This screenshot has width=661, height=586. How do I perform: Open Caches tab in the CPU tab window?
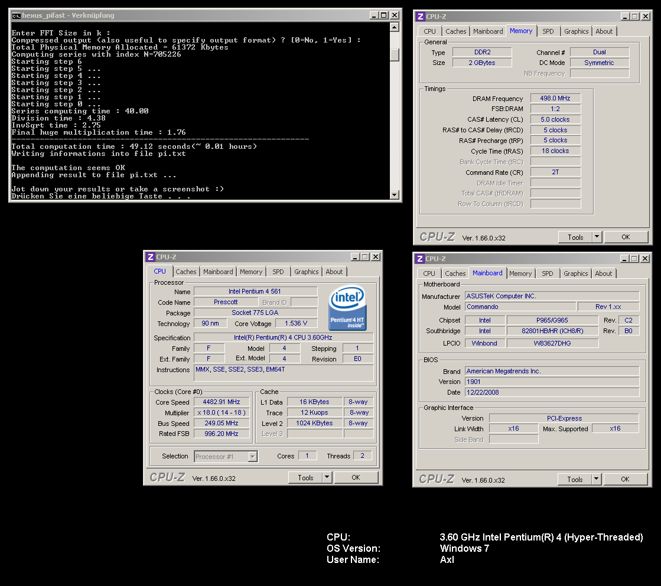[x=186, y=272]
